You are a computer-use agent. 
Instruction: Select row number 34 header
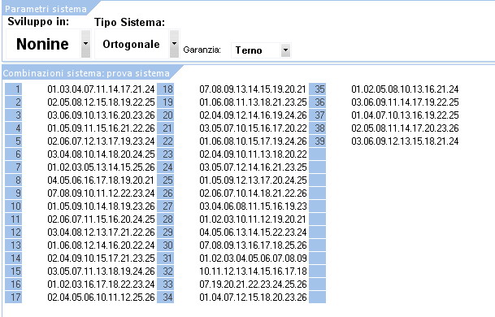(x=166, y=297)
